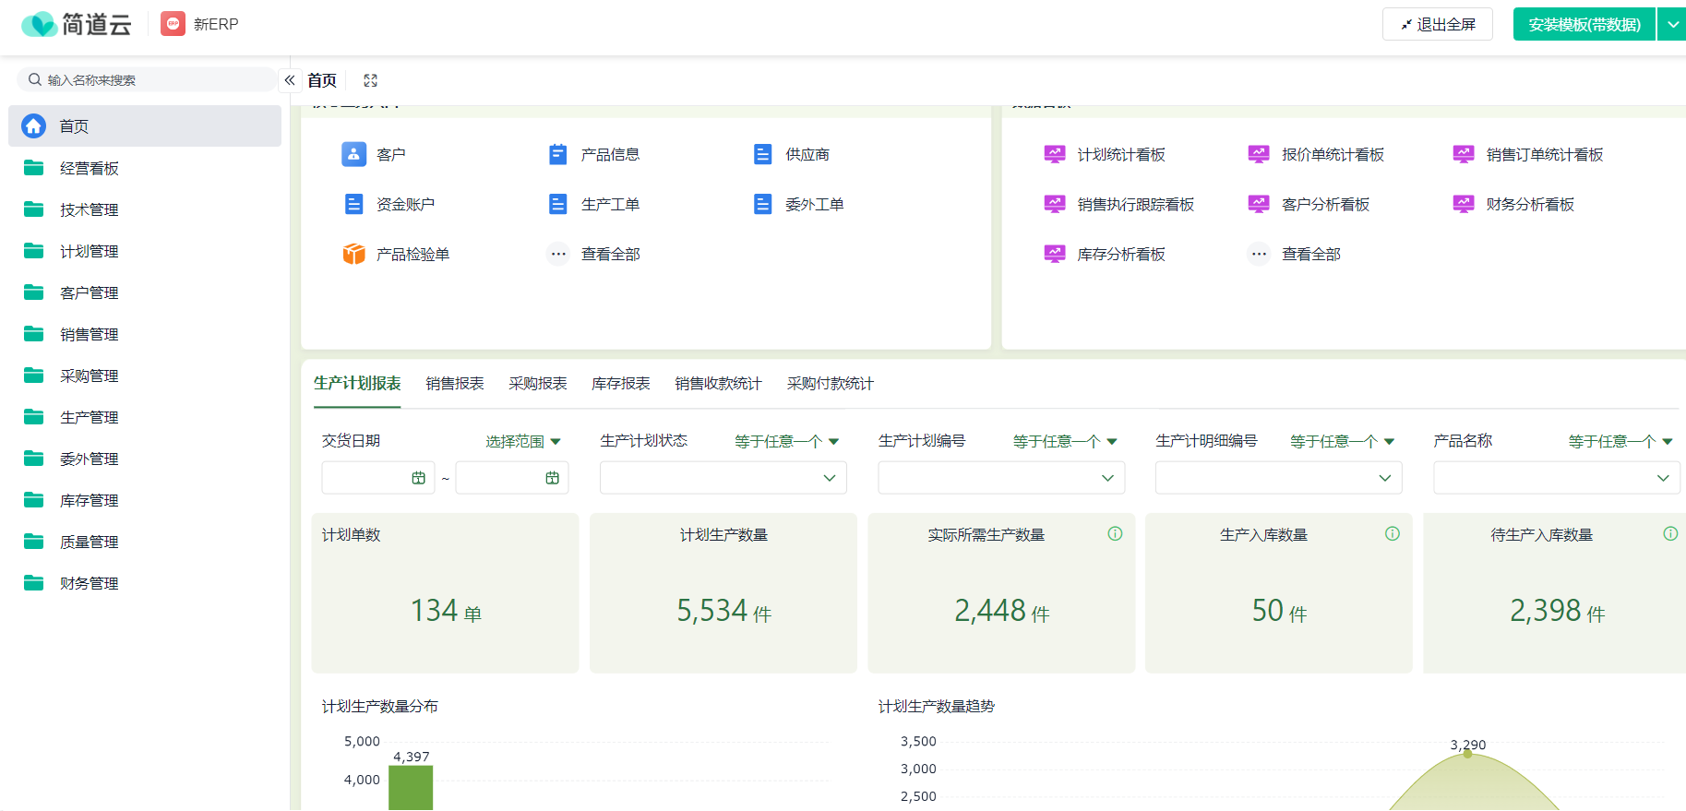Open the 产品信息 form icon
1686x811 pixels.
(x=557, y=154)
